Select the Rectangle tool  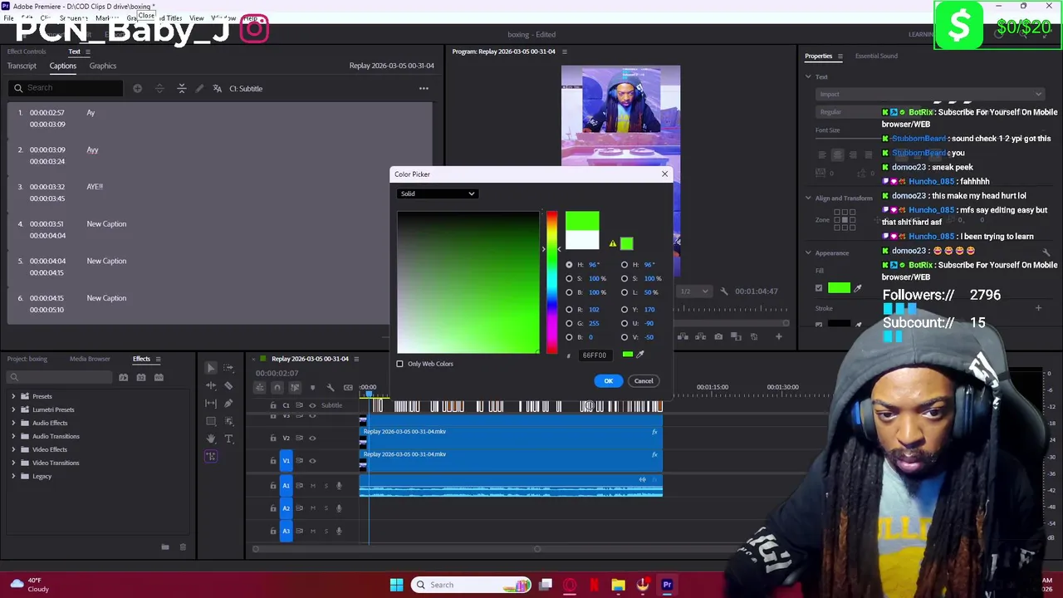(211, 421)
